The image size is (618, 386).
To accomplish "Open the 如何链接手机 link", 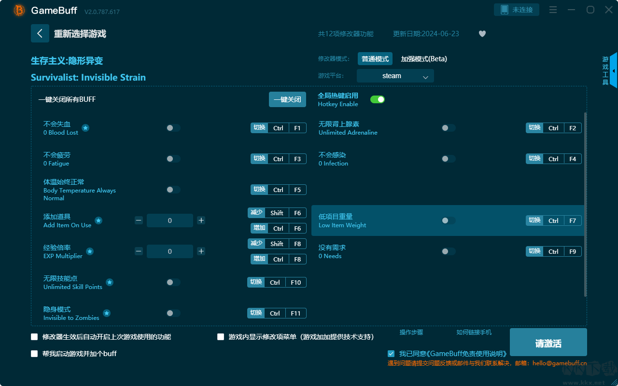I will [x=474, y=332].
